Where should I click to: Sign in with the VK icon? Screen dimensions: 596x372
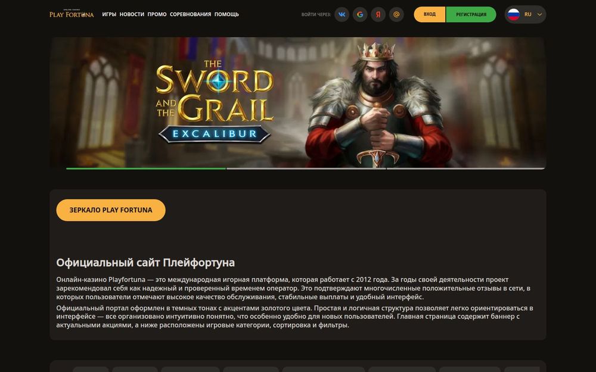coord(342,14)
